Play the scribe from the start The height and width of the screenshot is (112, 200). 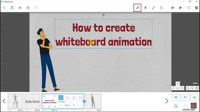(180, 8)
